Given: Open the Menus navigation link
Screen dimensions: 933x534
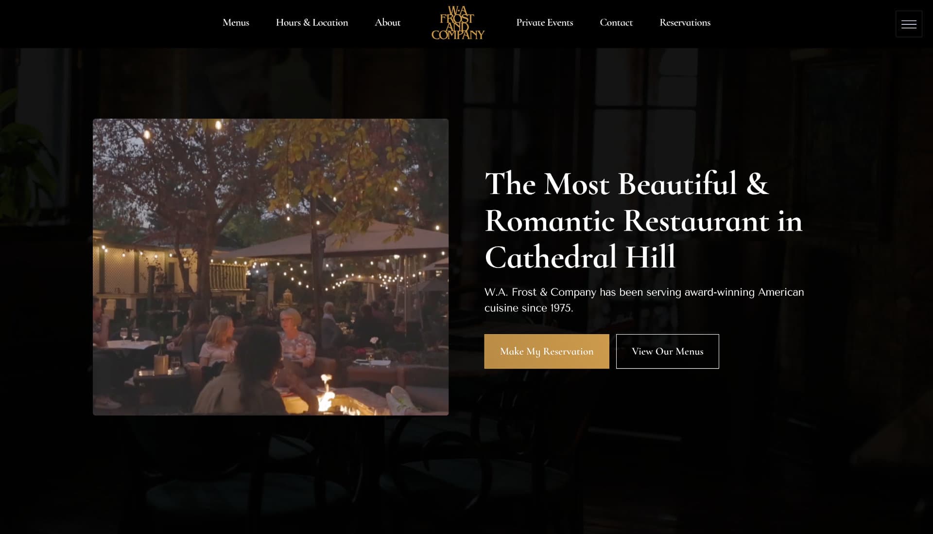Looking at the screenshot, I should pos(236,22).
